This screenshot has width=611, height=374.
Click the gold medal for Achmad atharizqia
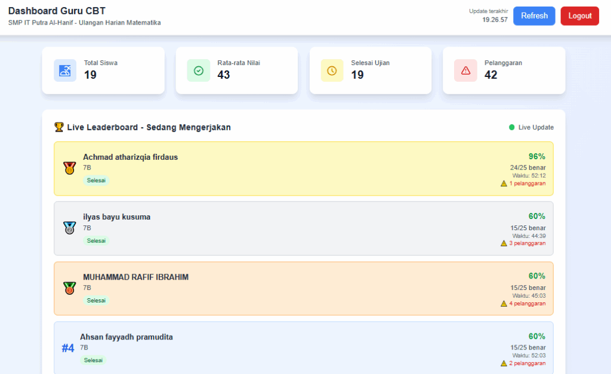tap(69, 168)
